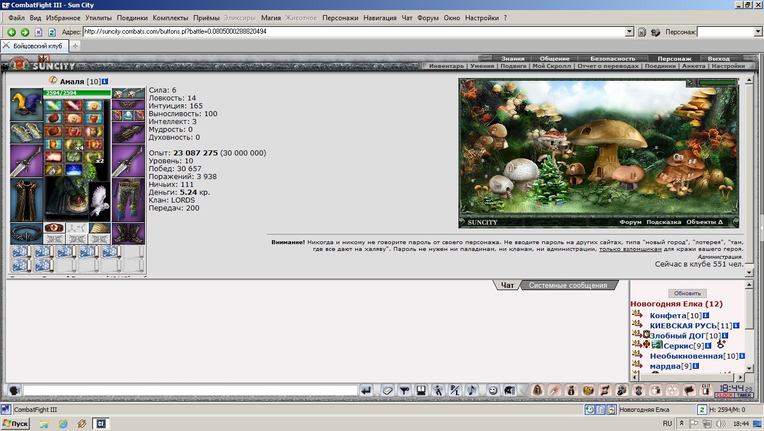This screenshot has height=431, width=764.
Task: Open Internet Explorer from taskbar
Action: [63, 424]
